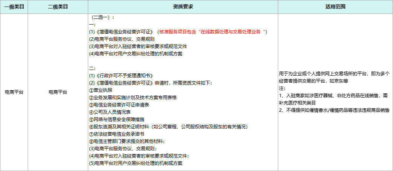
Task: Click the ⑥股东追溯及其相关证明材料 line
Action: pos(168,126)
